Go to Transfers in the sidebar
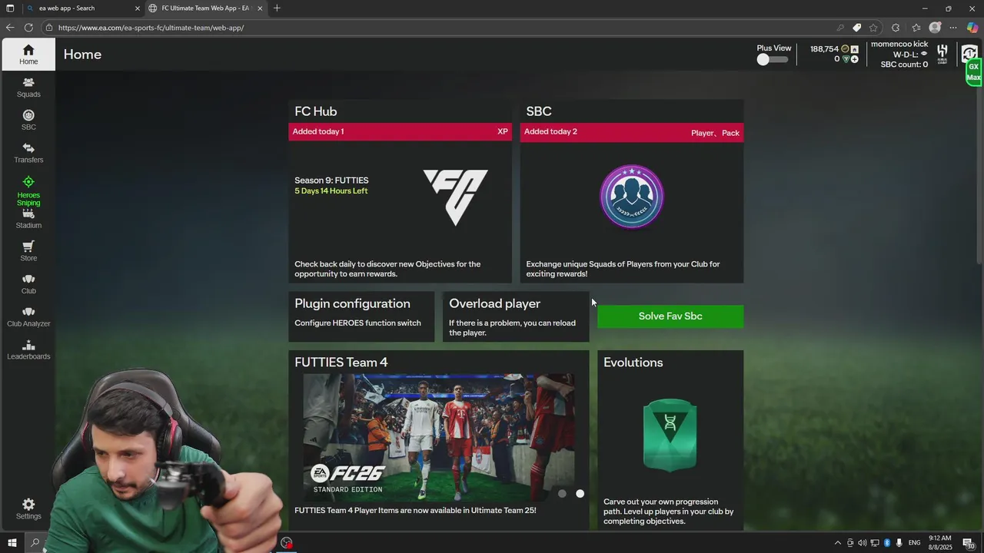This screenshot has width=984, height=553. [x=28, y=153]
